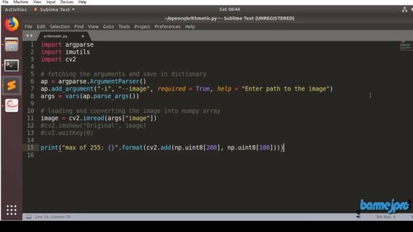Open the Find menu
Screen dimensions: 413x232
coord(79,26)
